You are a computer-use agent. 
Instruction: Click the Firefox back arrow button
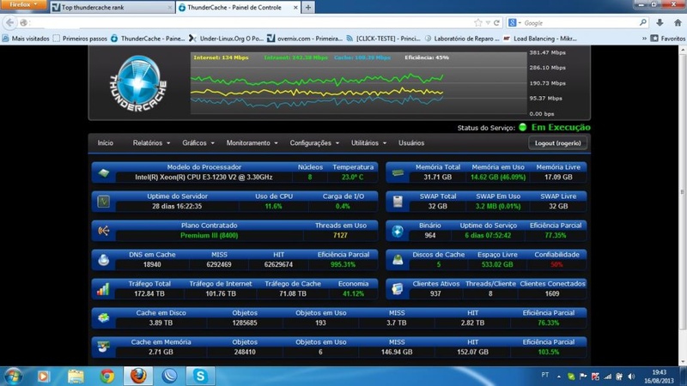click(x=10, y=22)
